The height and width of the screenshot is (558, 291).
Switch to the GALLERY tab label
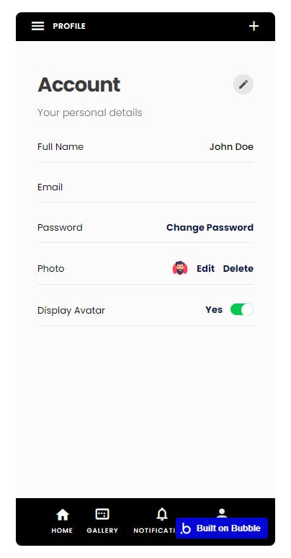(102, 530)
